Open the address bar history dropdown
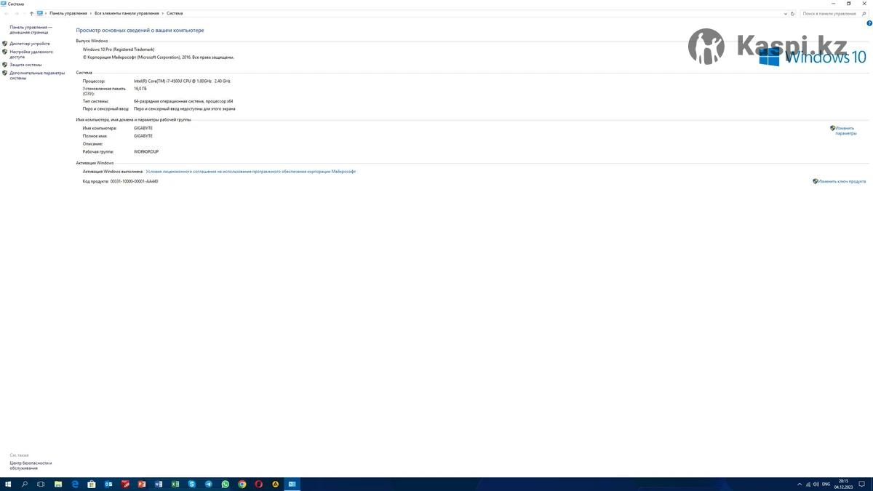This screenshot has height=491, width=873. tap(784, 13)
